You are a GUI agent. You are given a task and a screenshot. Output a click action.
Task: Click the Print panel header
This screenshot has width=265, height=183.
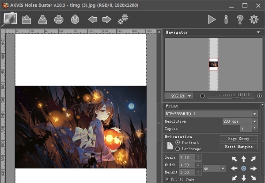point(212,106)
